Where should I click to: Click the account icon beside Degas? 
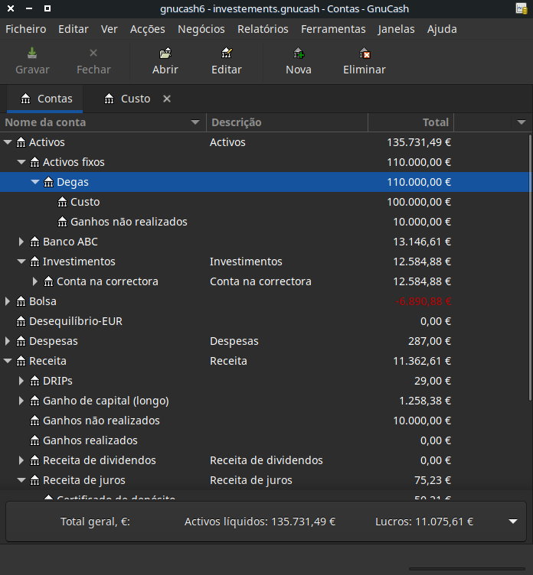pos(48,182)
